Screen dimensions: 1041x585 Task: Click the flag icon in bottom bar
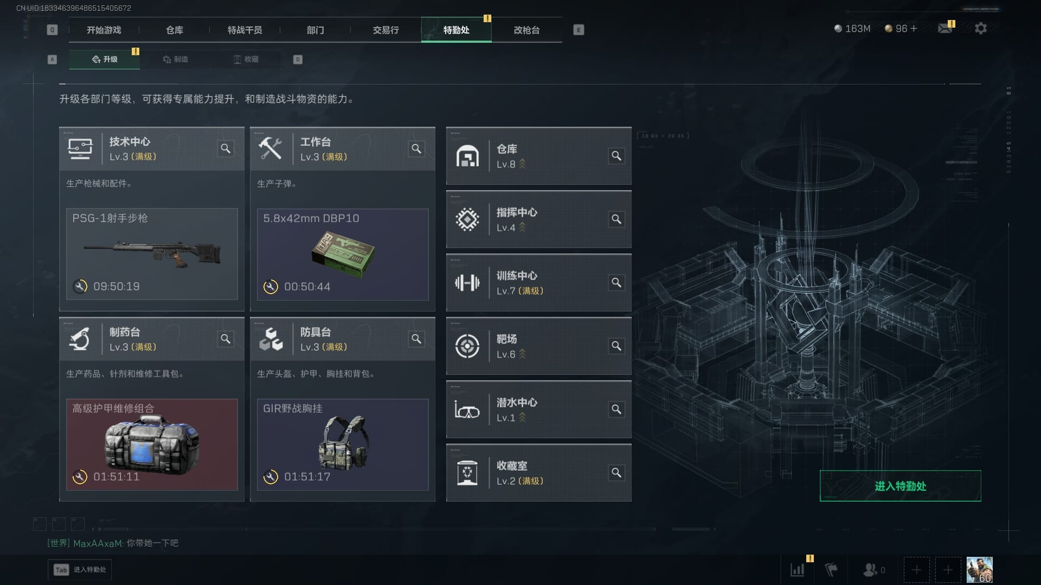[831, 570]
